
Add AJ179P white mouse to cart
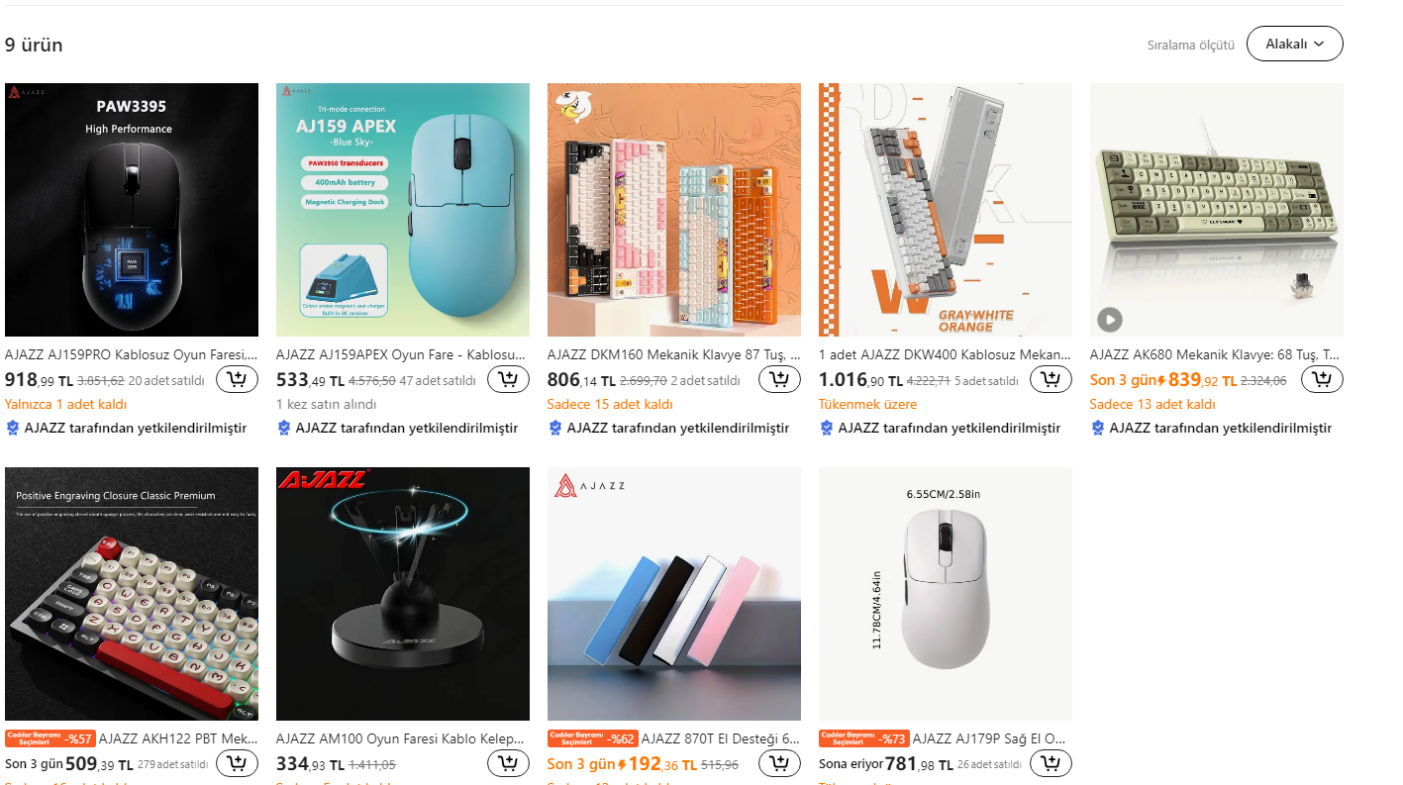(1051, 763)
